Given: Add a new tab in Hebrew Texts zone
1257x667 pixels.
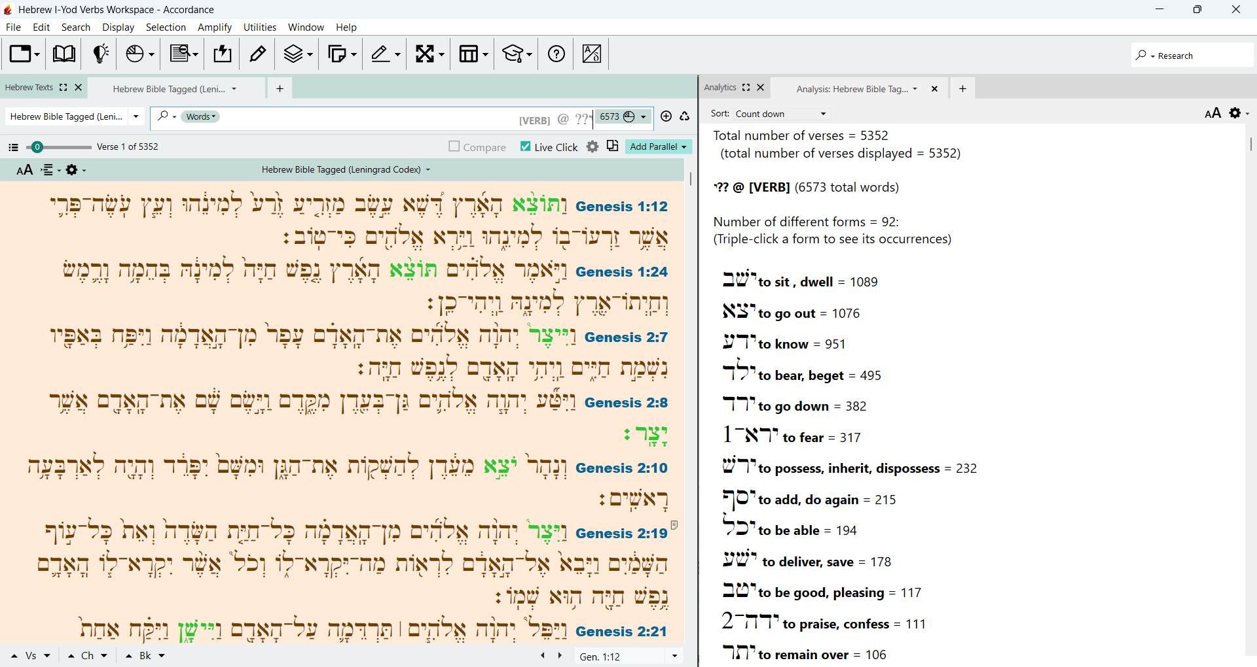Looking at the screenshot, I should coord(280,88).
